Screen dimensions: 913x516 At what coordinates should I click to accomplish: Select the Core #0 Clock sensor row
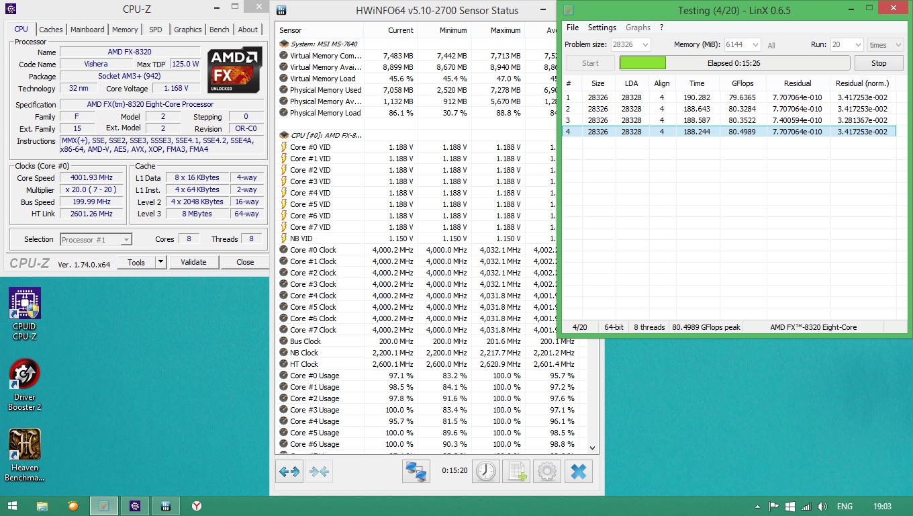click(x=427, y=250)
